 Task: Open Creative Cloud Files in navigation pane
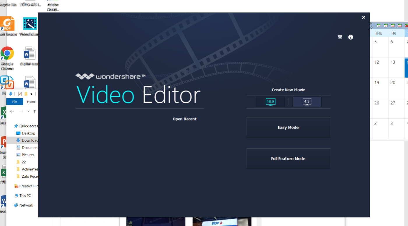pyautogui.click(x=26, y=186)
